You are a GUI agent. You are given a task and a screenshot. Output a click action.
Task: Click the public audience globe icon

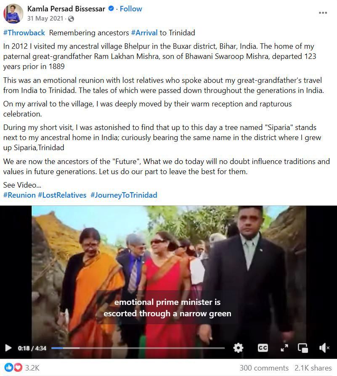71,19
